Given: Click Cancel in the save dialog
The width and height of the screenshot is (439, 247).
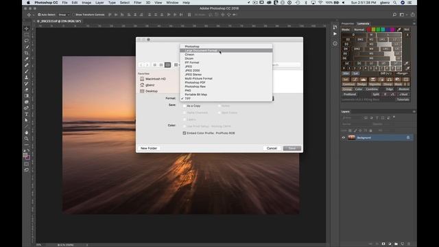Looking at the screenshot, I should [x=272, y=148].
